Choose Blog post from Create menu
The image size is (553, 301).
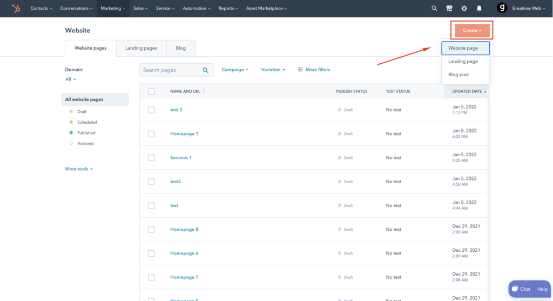tap(465, 75)
